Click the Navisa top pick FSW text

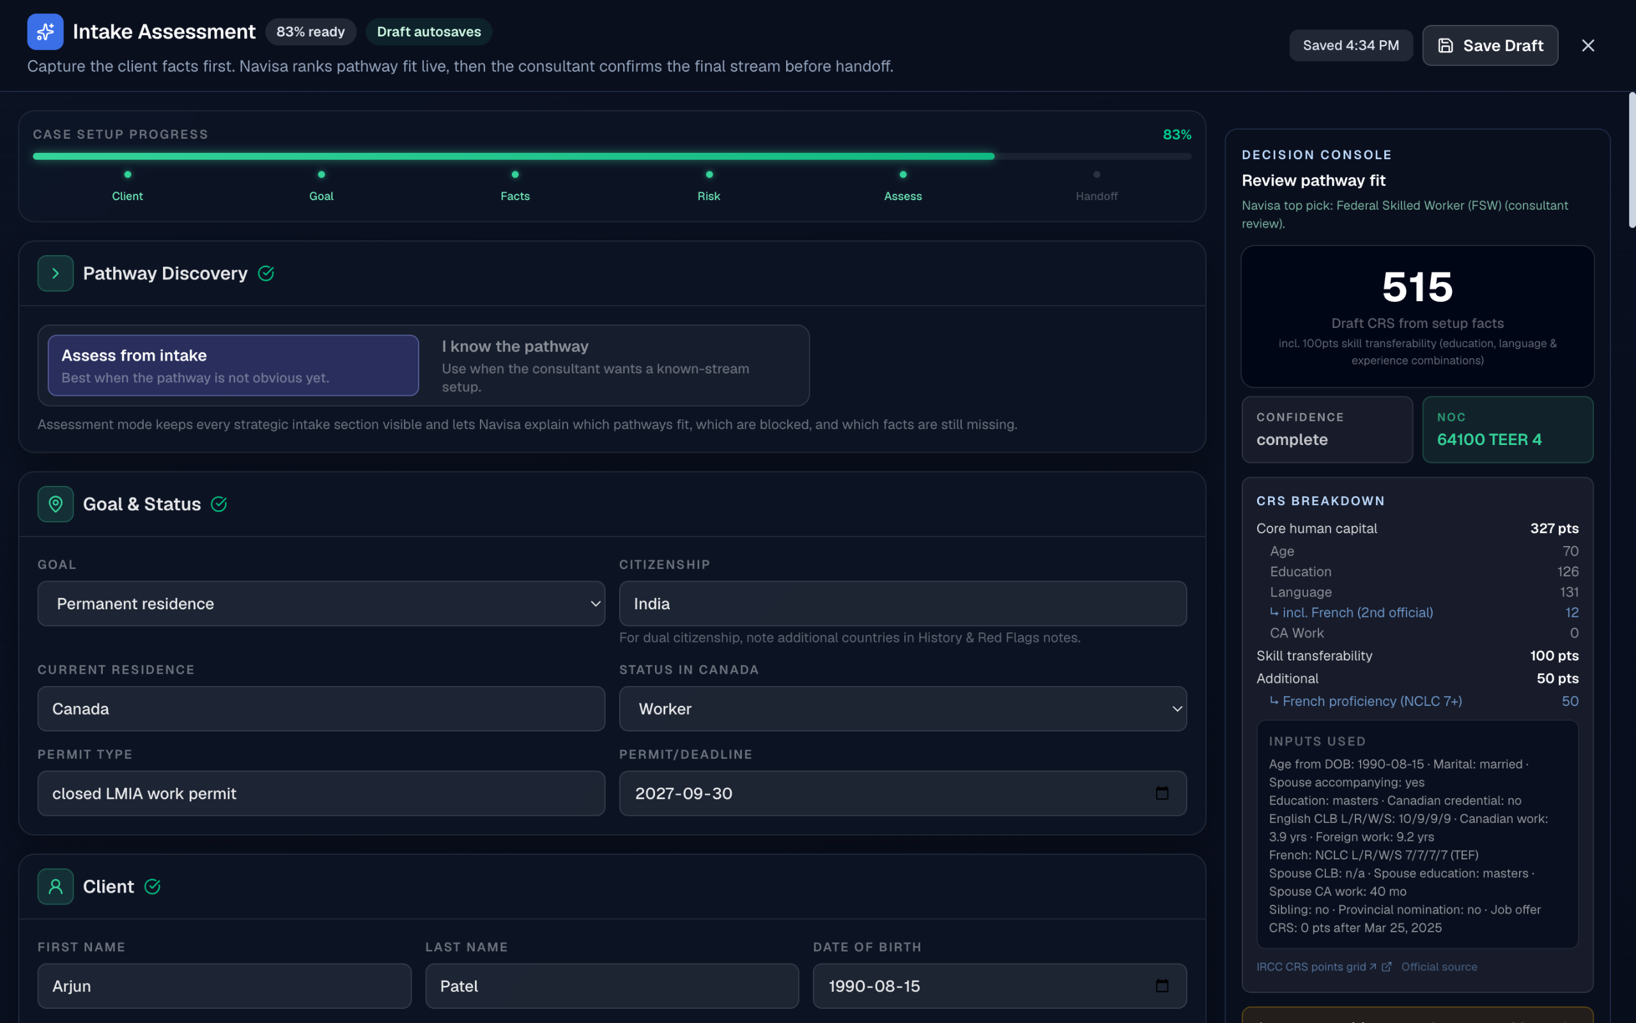(1405, 214)
